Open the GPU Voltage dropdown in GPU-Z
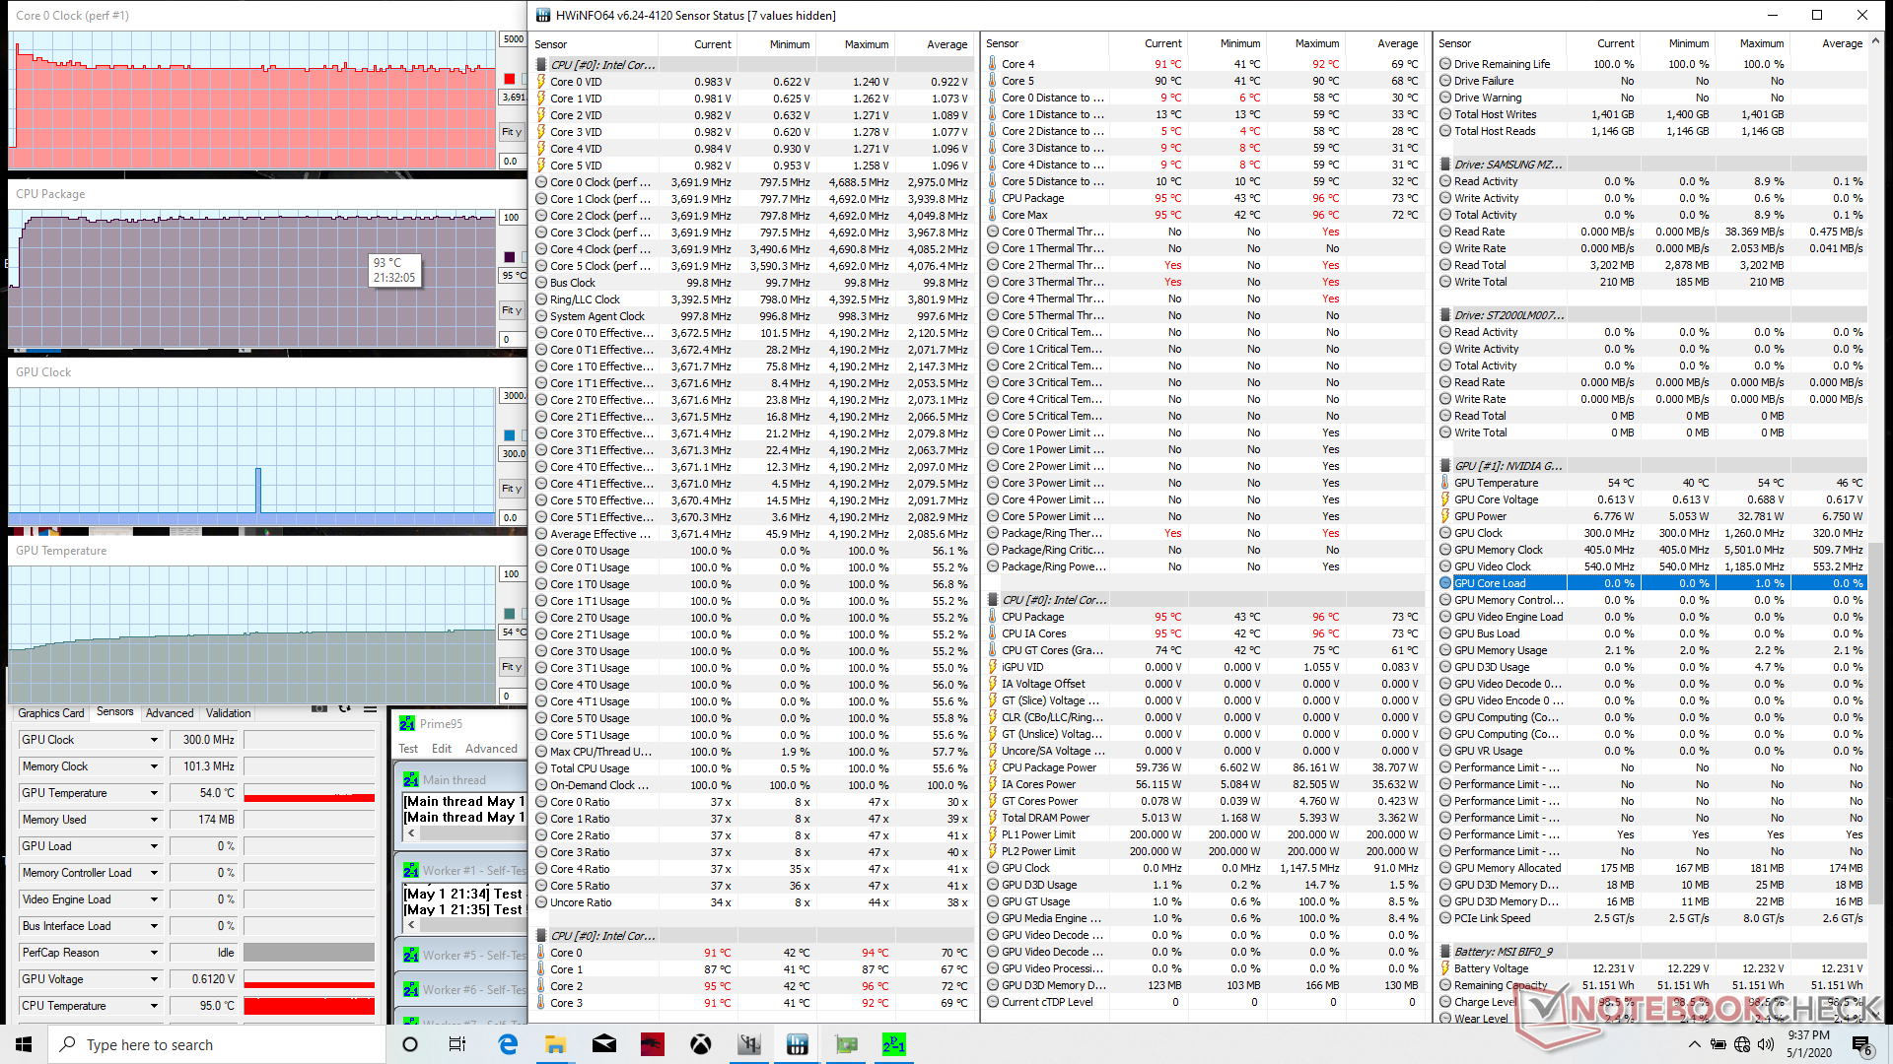 pyautogui.click(x=154, y=979)
